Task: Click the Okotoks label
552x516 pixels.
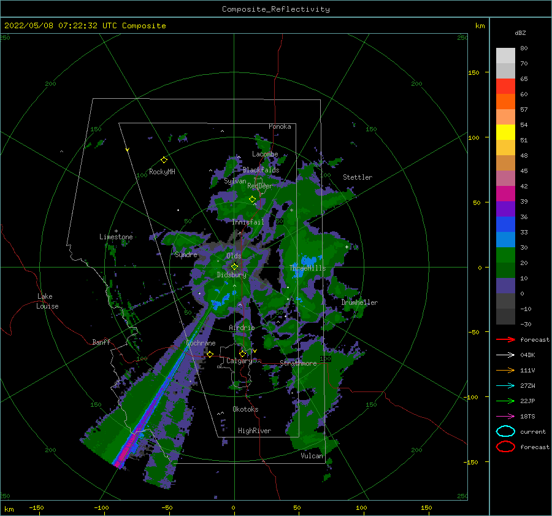Action: [x=245, y=409]
